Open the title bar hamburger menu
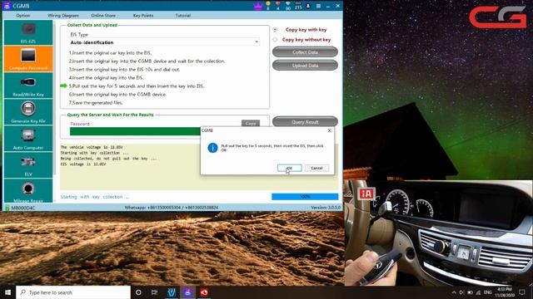This screenshot has width=533, height=299. click(318, 6)
